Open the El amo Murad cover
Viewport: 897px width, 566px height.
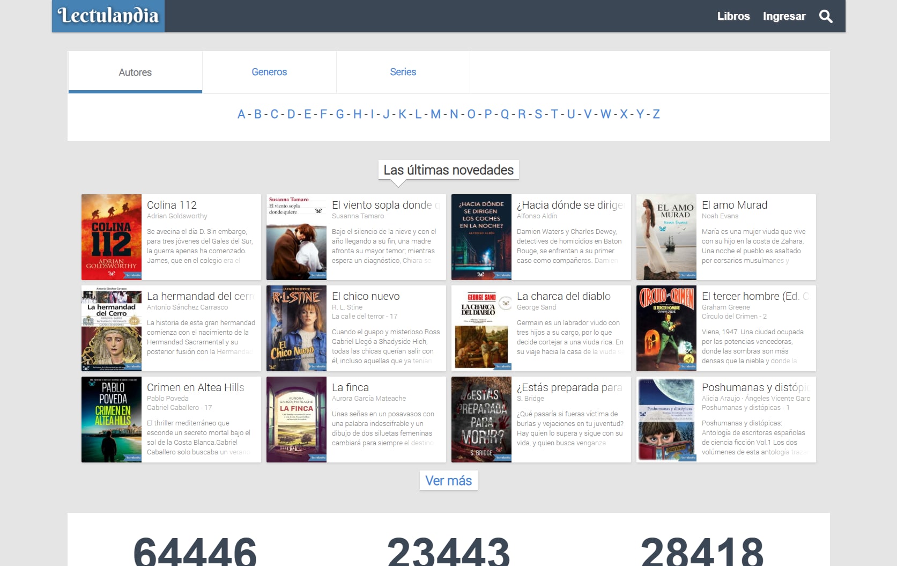coord(666,237)
